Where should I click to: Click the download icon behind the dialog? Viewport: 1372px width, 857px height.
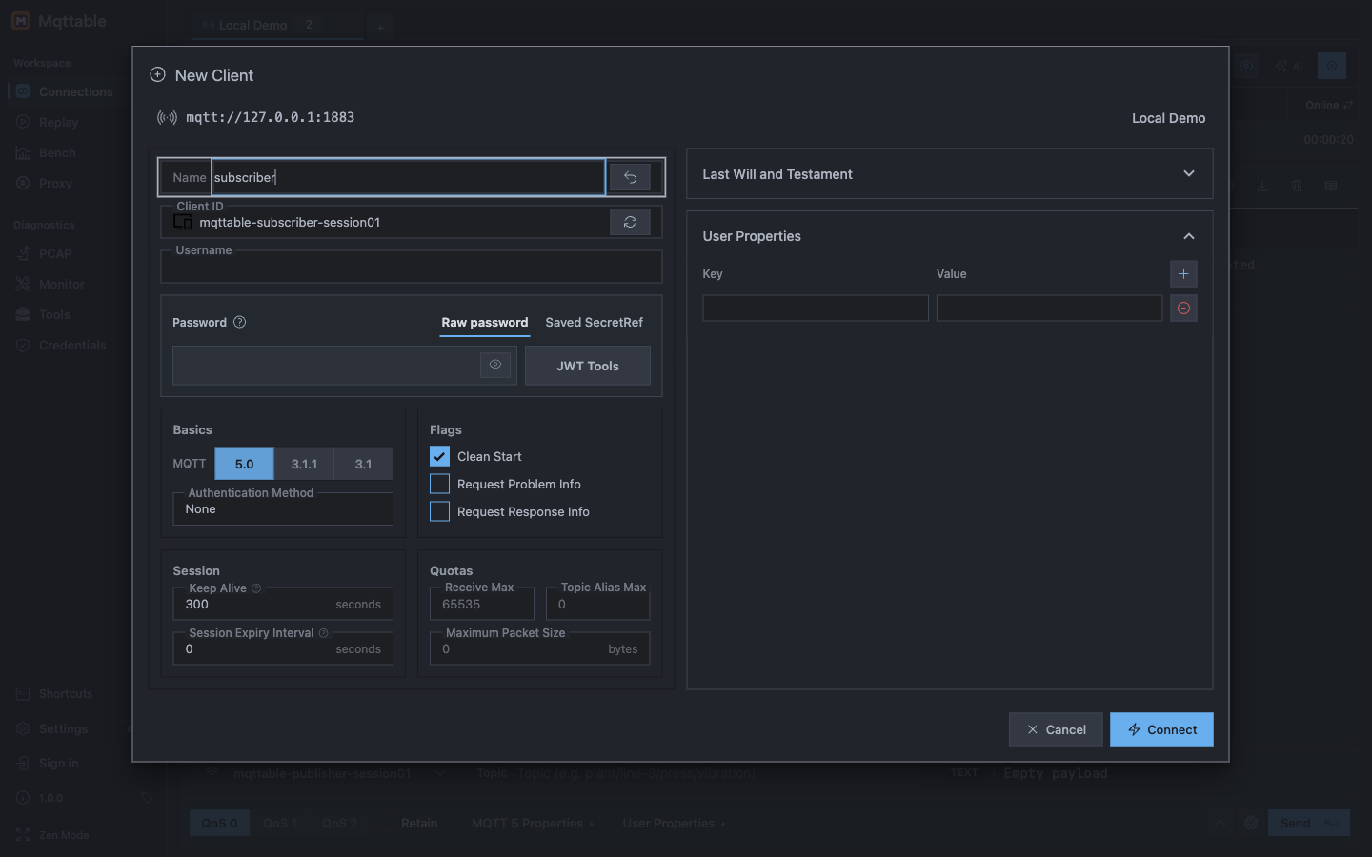1262,186
